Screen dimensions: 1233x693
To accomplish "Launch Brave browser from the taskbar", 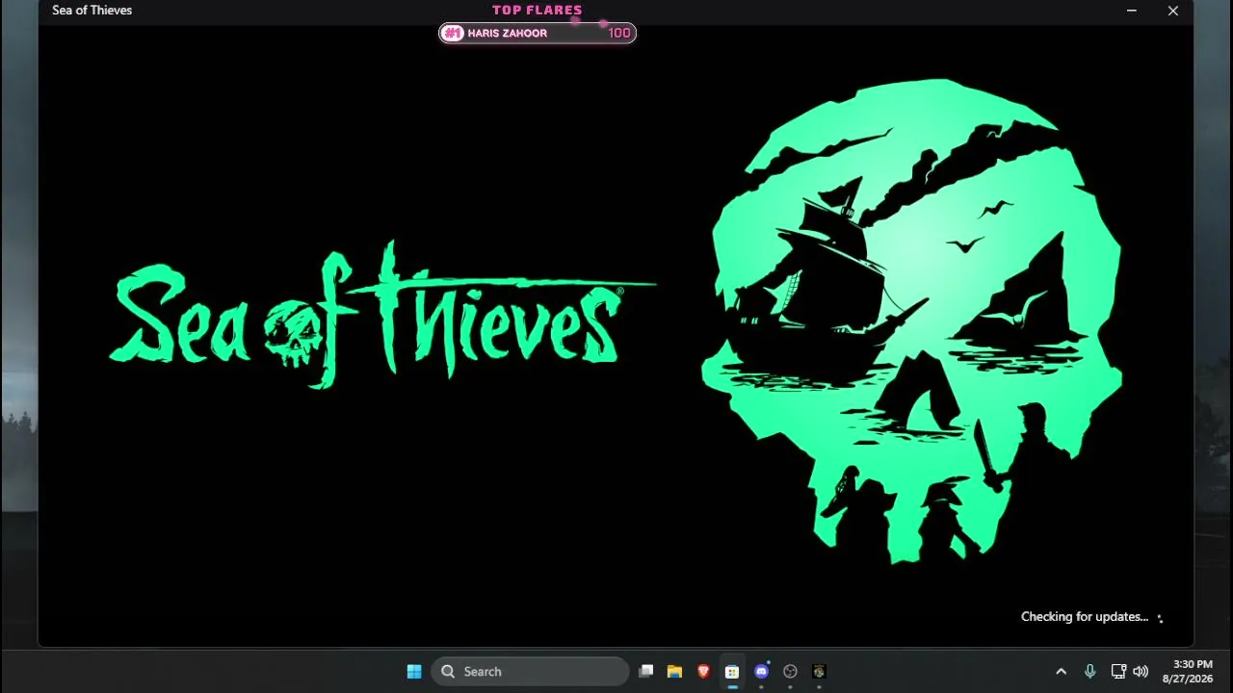I will (x=703, y=672).
